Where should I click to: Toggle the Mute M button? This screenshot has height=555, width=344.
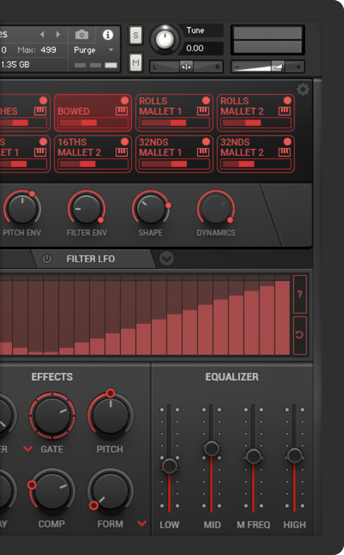[x=136, y=63]
